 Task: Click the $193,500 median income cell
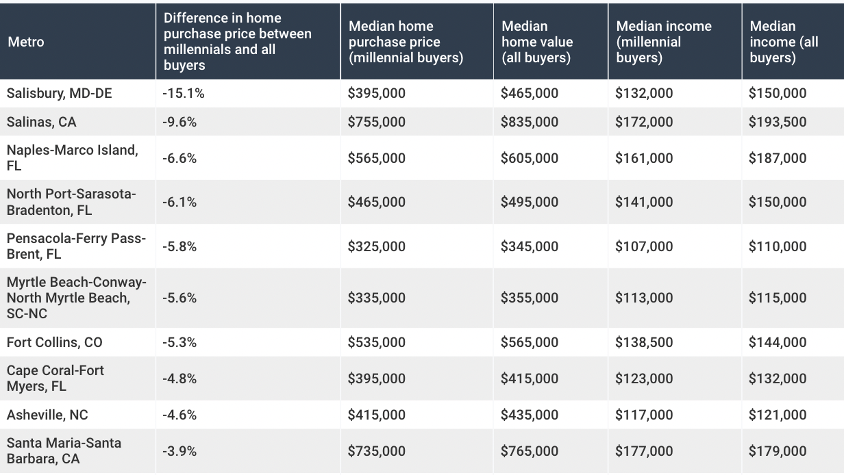(x=778, y=122)
